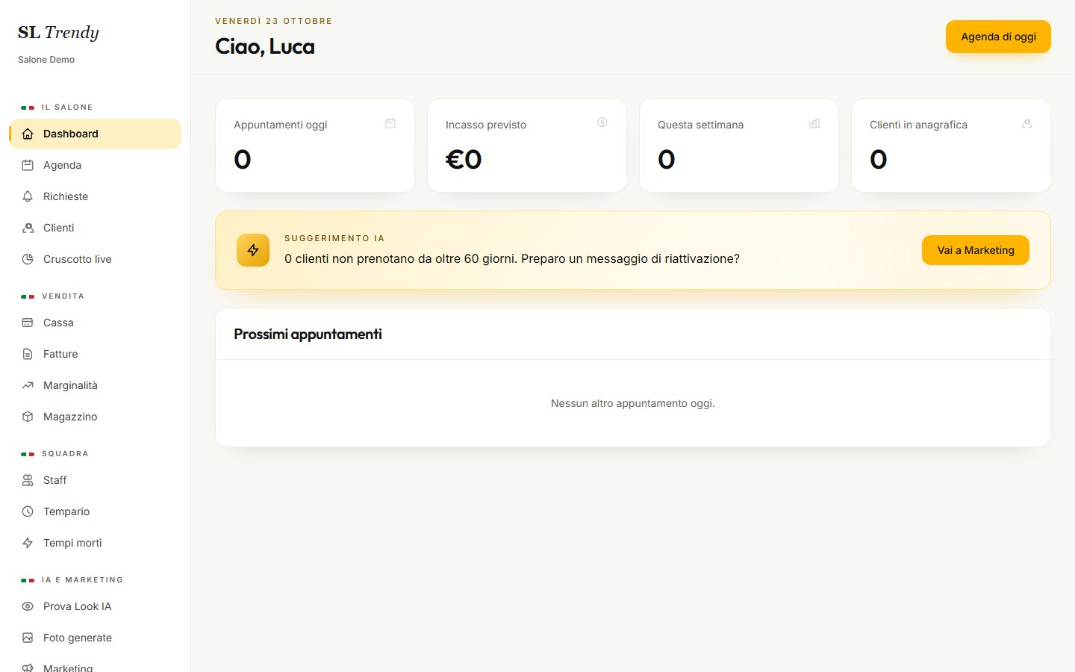
Task: Click the Cassa card icon
Action: pos(28,323)
